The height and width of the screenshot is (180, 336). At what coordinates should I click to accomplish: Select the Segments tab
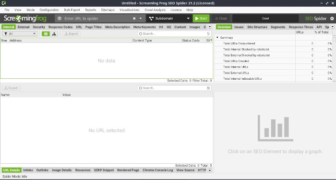[x=278, y=27]
